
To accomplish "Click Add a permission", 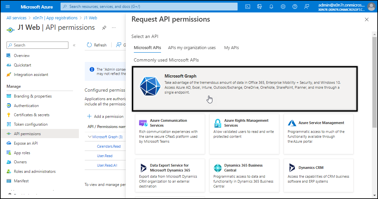I will click(105, 117).
